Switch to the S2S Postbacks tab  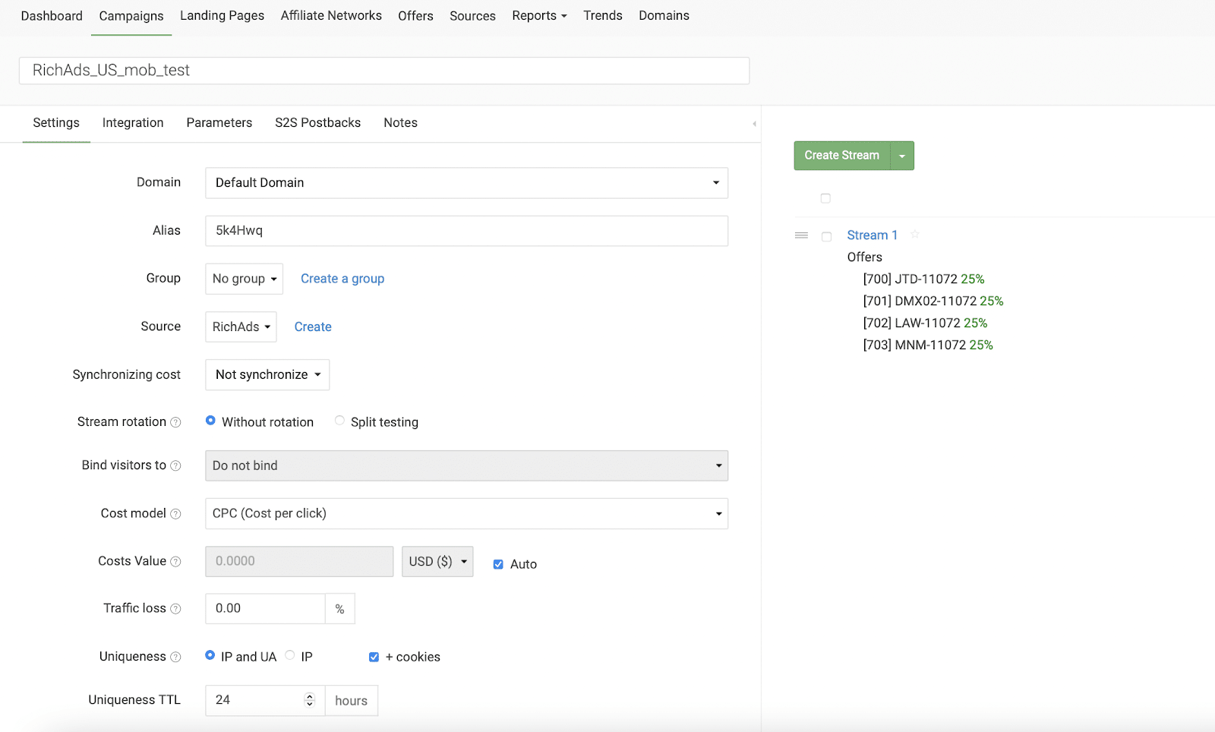(317, 123)
